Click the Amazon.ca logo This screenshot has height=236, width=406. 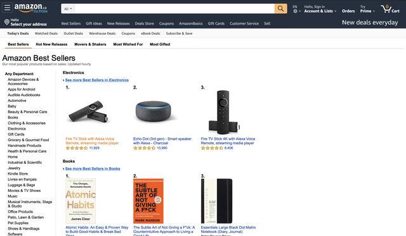click(x=30, y=8)
